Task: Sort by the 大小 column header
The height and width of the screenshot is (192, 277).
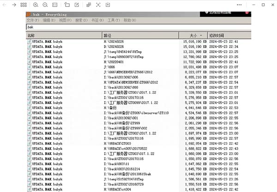Action: [193, 35]
